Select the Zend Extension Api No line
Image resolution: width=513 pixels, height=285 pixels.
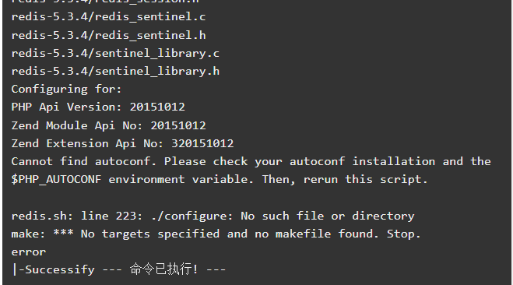coord(122,143)
